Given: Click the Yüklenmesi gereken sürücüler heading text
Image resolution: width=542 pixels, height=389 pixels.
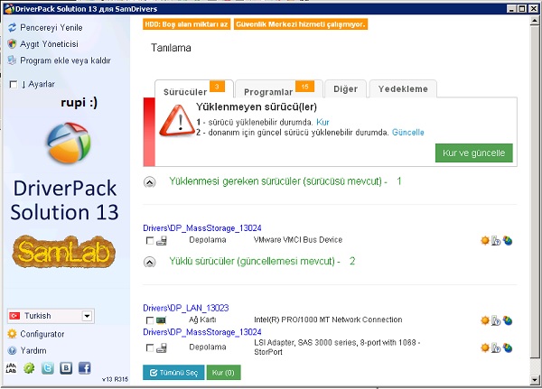Looking at the screenshot, I should click(278, 181).
